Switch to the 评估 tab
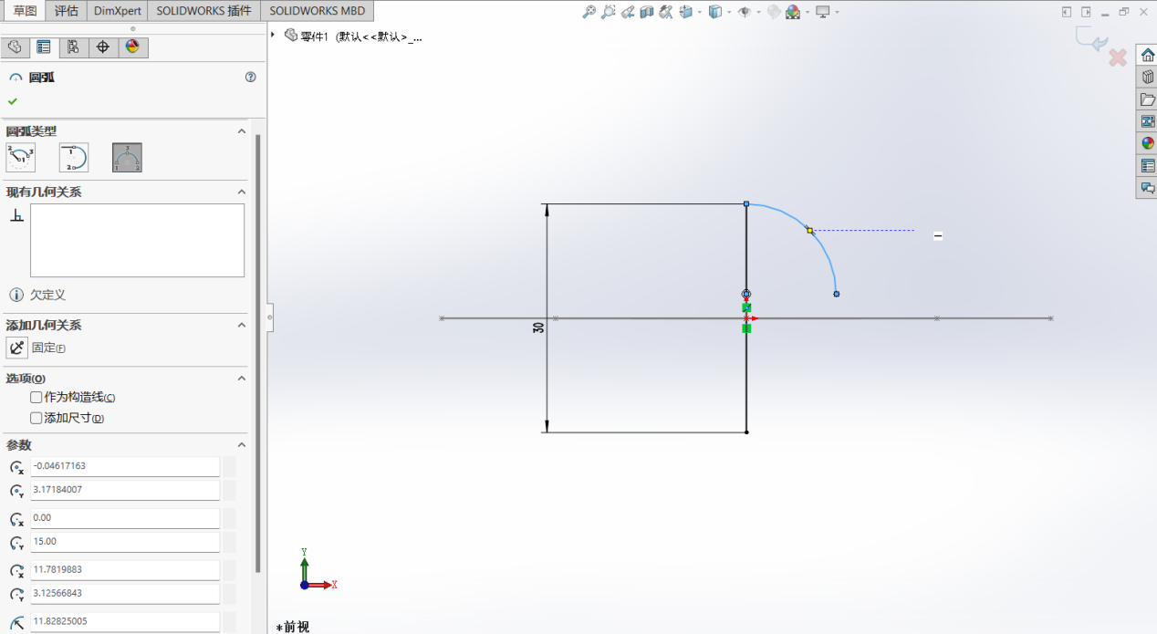 [x=67, y=11]
